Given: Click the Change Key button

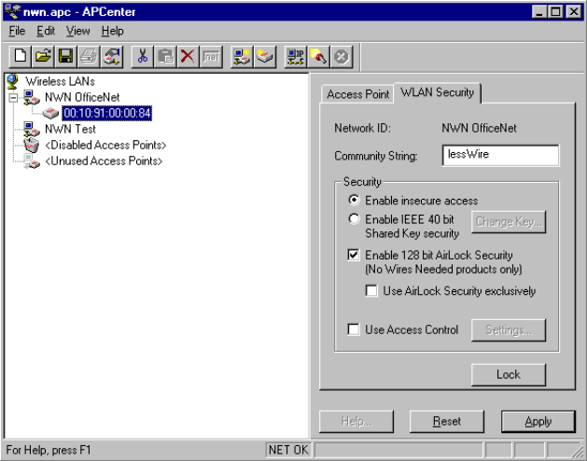Looking at the screenshot, I should [509, 222].
